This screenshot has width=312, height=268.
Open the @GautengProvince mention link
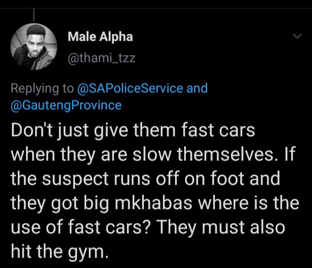click(66, 105)
